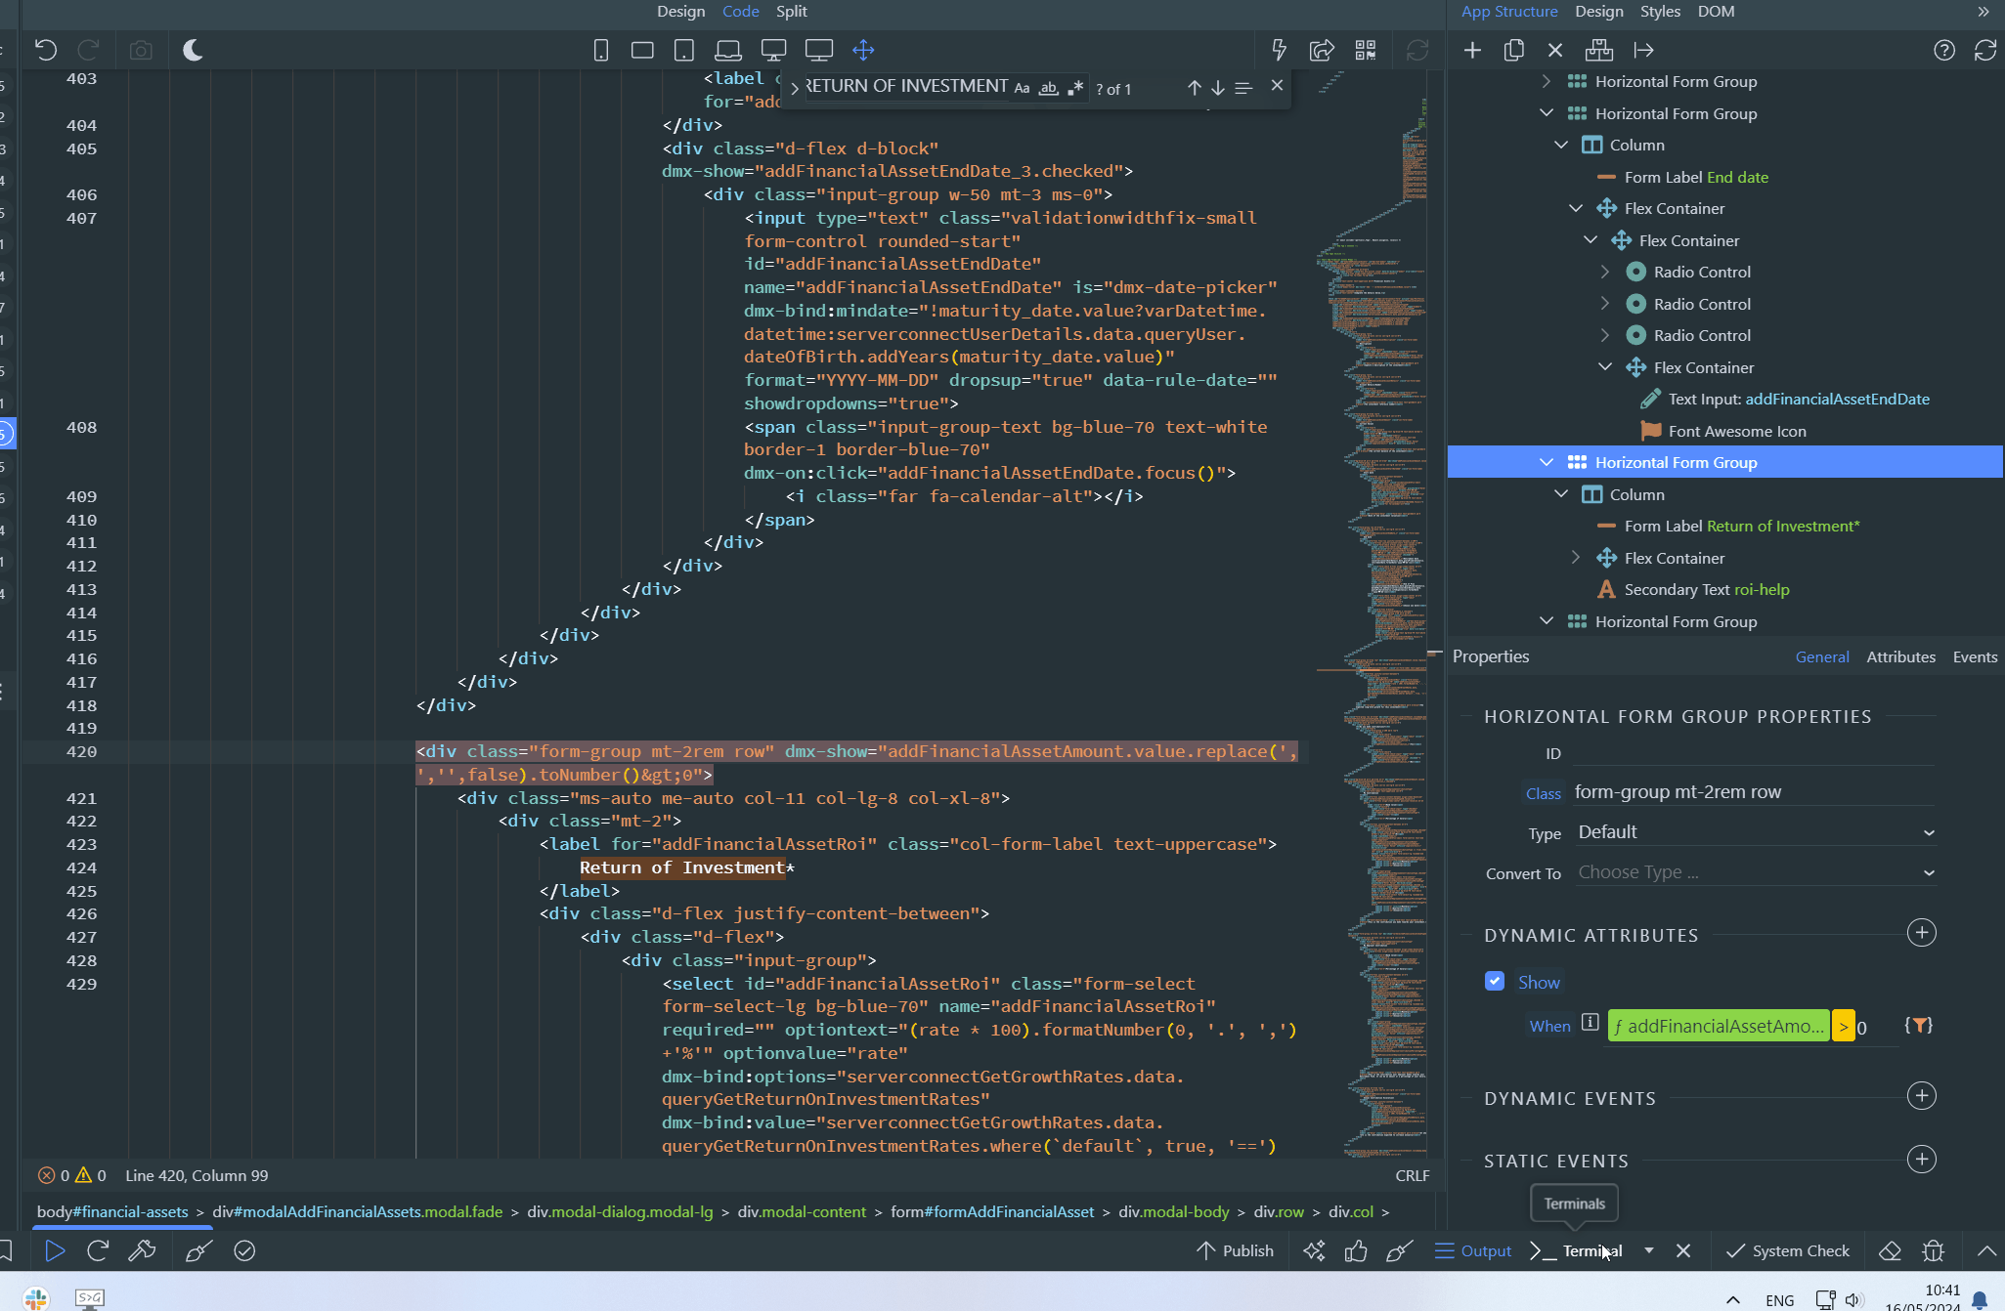2005x1311 pixels.
Task: Go to next find match
Action: tap(1218, 88)
